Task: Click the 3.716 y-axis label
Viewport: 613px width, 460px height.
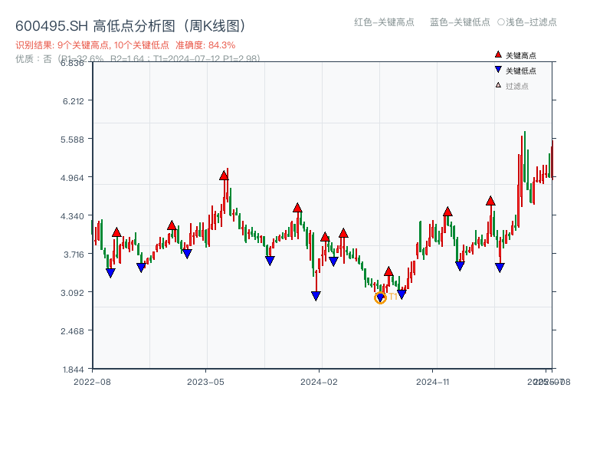Action: point(74,255)
